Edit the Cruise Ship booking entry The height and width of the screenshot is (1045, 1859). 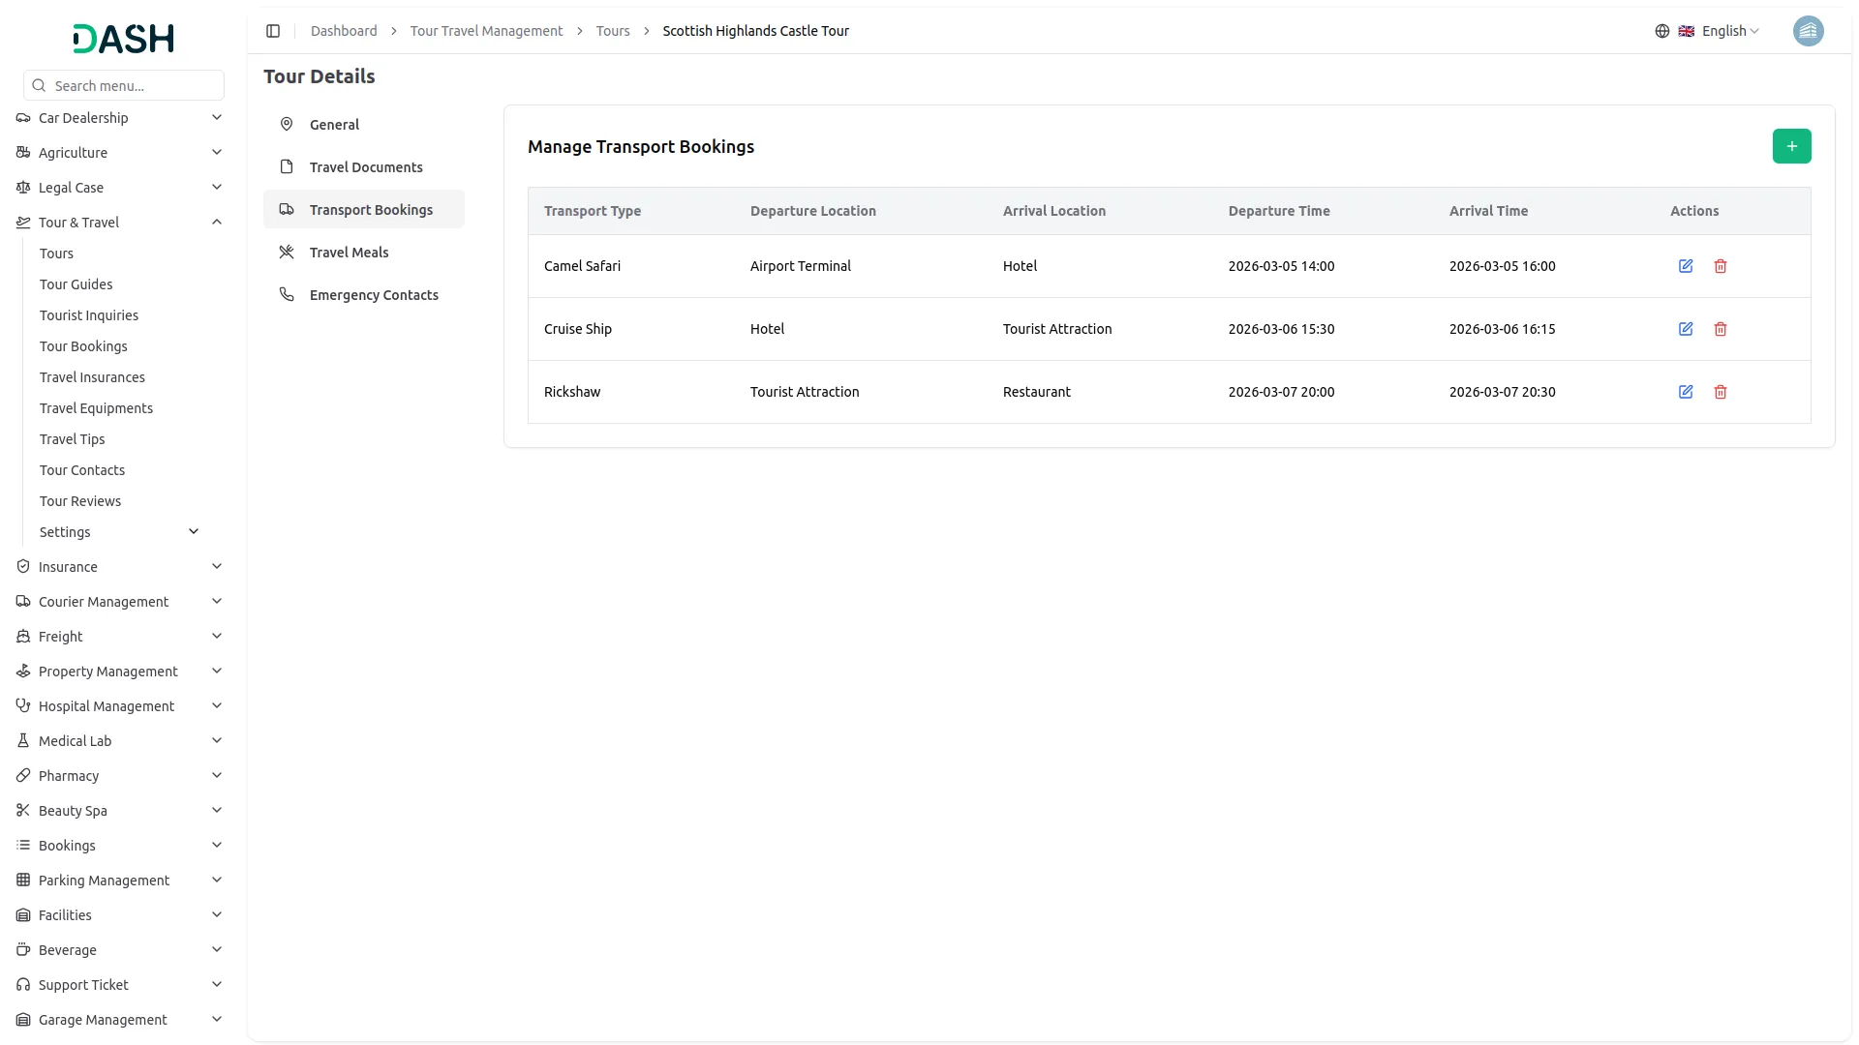(1686, 329)
